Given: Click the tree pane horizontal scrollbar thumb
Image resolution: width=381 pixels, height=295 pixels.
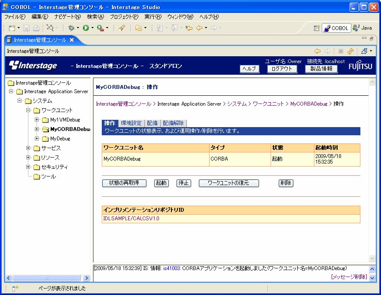Looking at the screenshot, I should pyautogui.click(x=46, y=278).
